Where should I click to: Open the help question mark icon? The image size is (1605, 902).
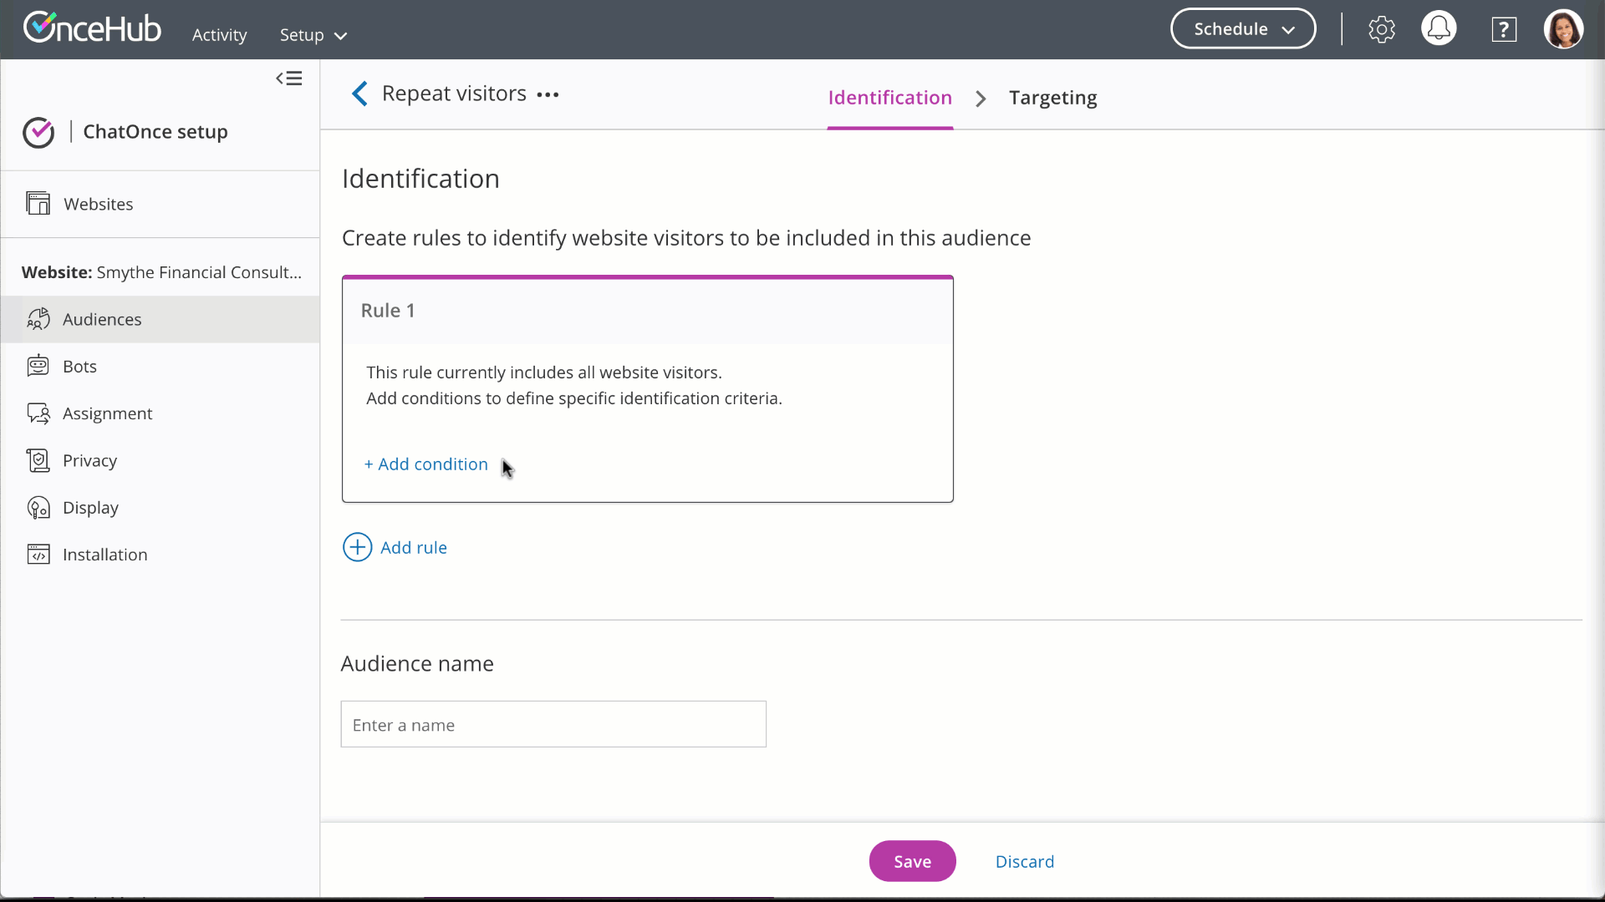(x=1504, y=30)
